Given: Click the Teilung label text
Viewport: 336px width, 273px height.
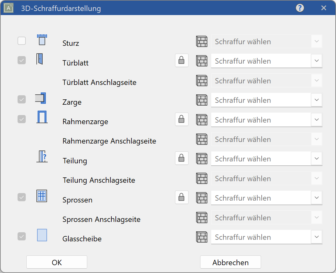Looking at the screenshot, I should click(x=75, y=161).
